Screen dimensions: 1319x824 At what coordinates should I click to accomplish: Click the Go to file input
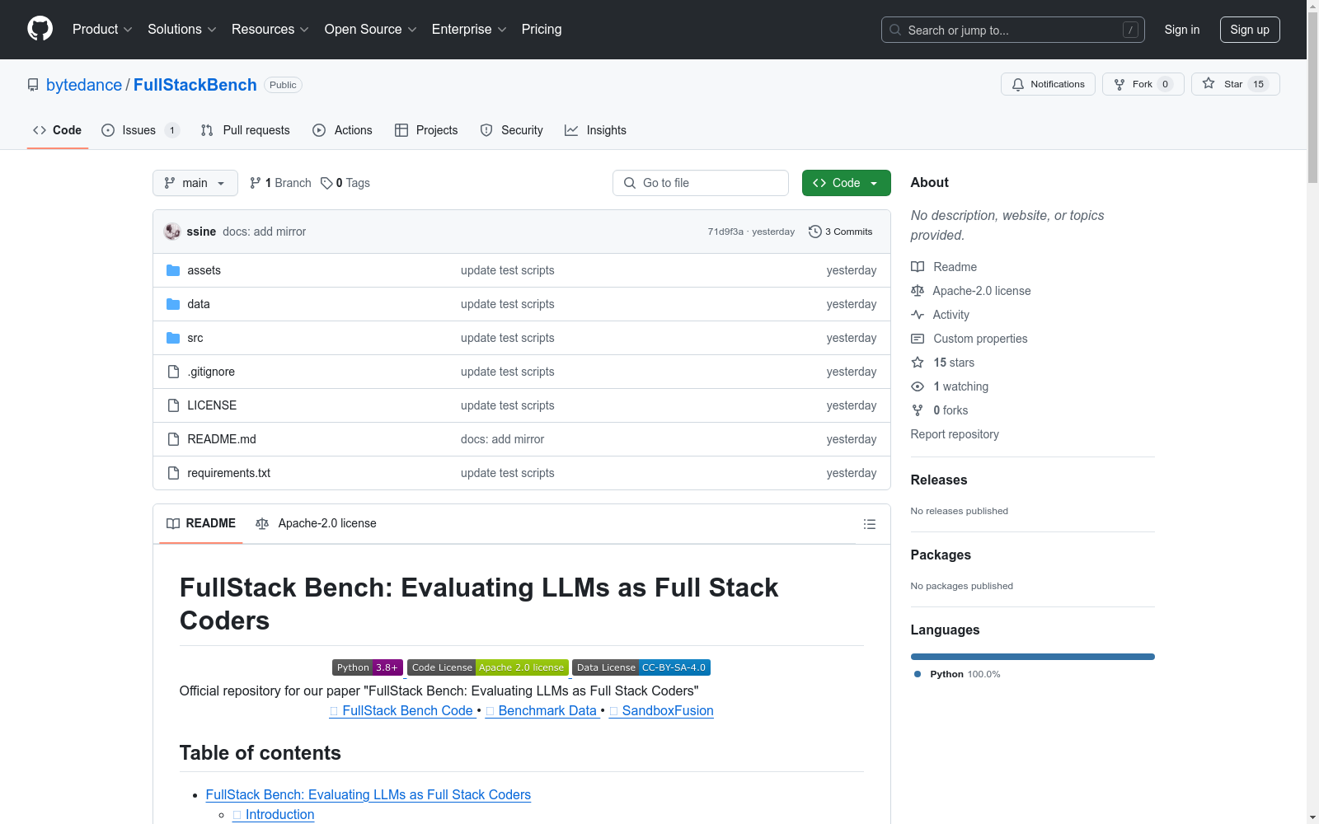pyautogui.click(x=701, y=183)
